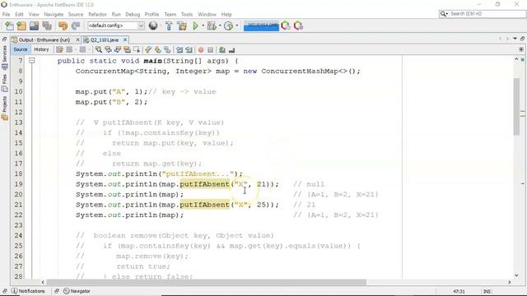Click the Open Project toolbar icon

[x=34, y=25]
